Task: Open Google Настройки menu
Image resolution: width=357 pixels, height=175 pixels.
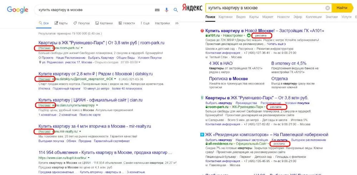Action: pos(162,23)
